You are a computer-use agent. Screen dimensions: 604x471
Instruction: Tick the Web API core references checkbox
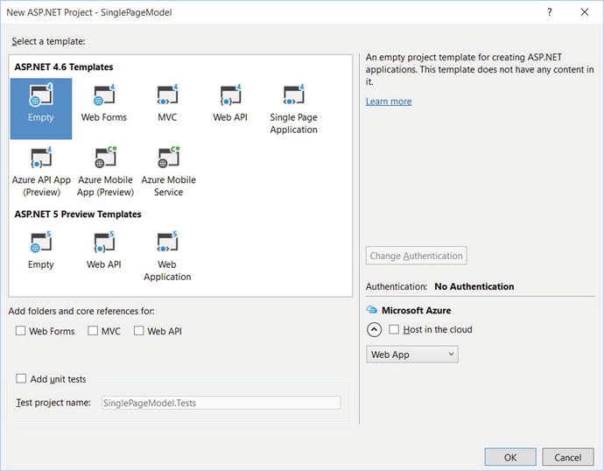pyautogui.click(x=138, y=331)
